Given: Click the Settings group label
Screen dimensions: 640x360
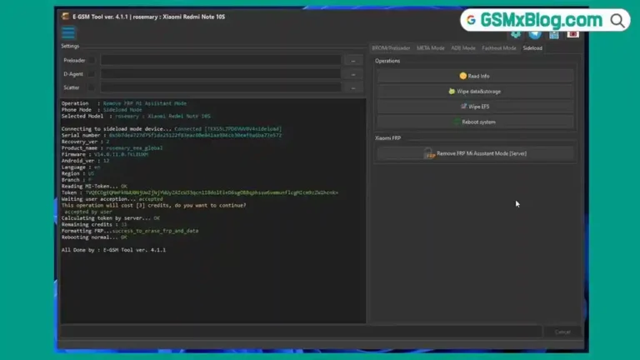Looking at the screenshot, I should pyautogui.click(x=70, y=46).
